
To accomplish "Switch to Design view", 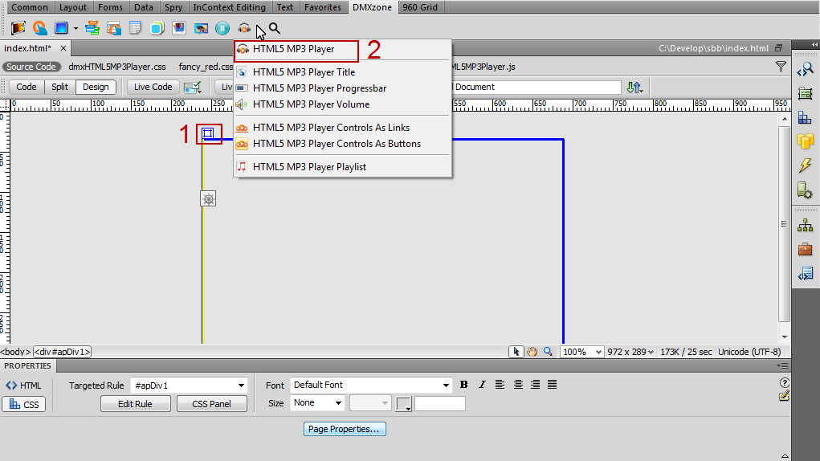I will [96, 87].
